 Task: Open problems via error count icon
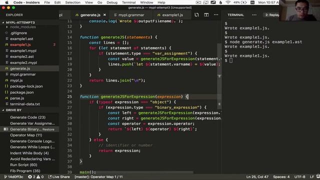(x=31, y=176)
